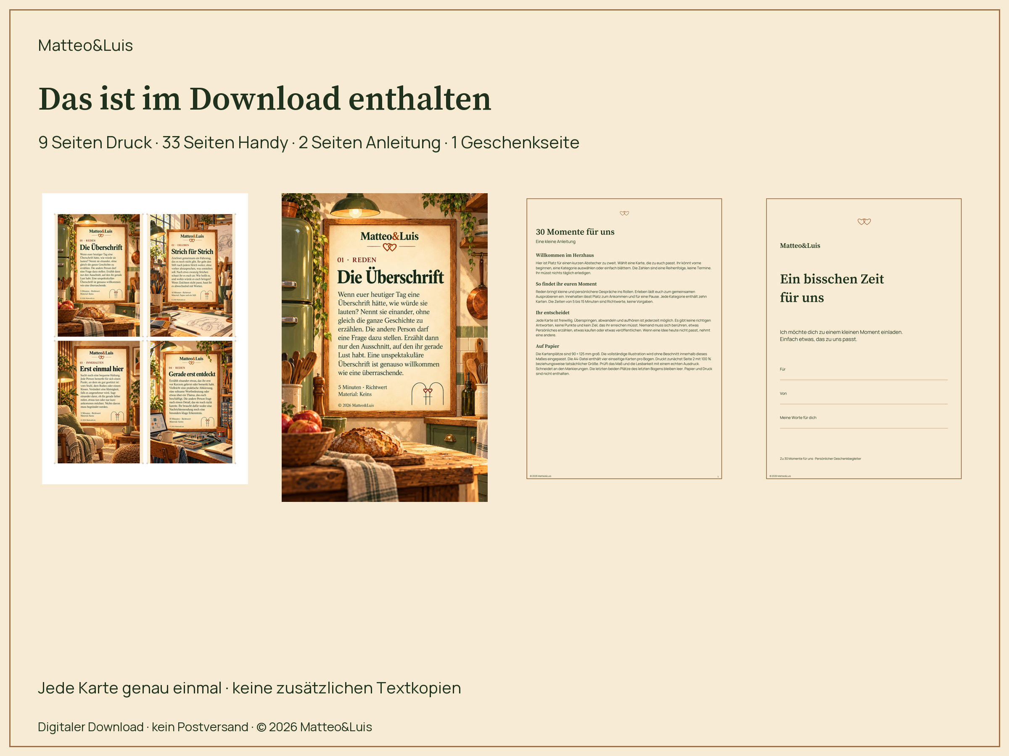Click the text '33 Seiten Handy'
This screenshot has height=756, width=1009.
coord(225,143)
